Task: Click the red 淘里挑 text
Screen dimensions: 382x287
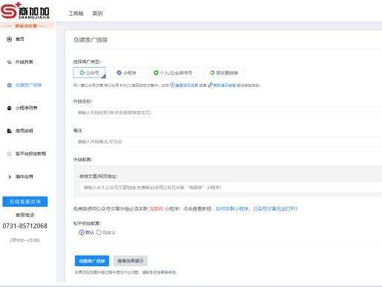Action: click(x=156, y=209)
